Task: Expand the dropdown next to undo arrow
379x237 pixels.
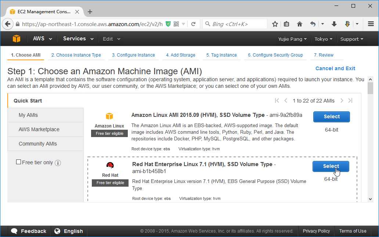Action: coord(322,24)
